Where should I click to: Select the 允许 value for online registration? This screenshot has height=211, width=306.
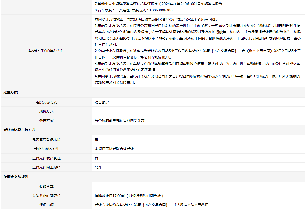(98, 167)
